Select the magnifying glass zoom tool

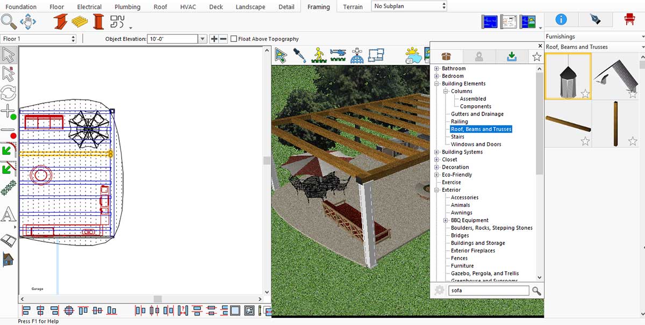(9, 21)
